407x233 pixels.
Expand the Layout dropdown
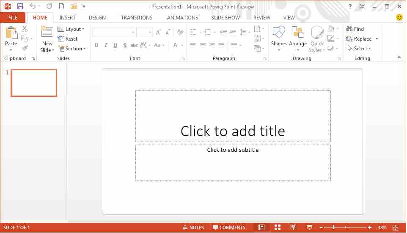coord(71,29)
